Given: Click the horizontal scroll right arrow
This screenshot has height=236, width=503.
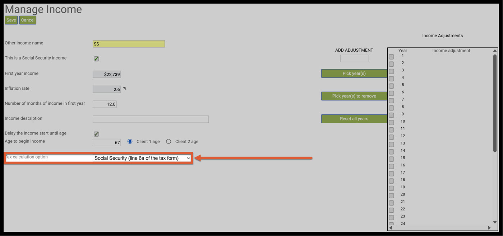Looking at the screenshot, I should 489,228.
